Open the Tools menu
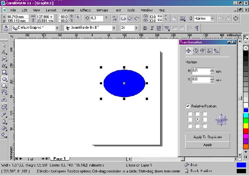The image size is (249, 176). pos(131,10)
